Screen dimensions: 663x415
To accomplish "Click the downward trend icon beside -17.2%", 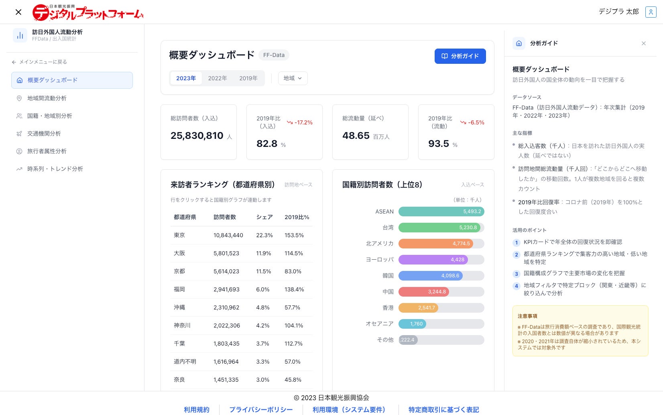I will coord(290,122).
